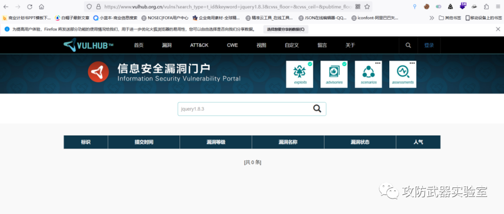Open the purple download extension with badge 14
The image size is (504, 214).
(x=462, y=6)
